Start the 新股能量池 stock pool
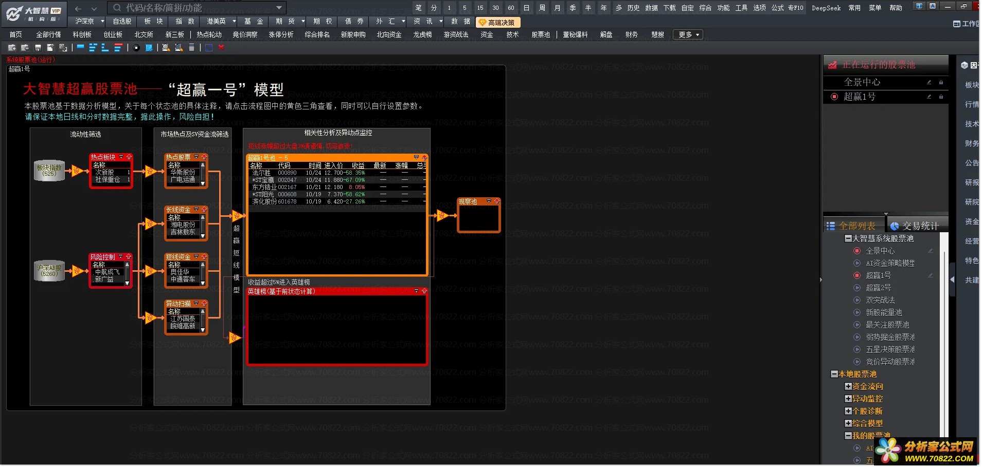 pos(857,312)
